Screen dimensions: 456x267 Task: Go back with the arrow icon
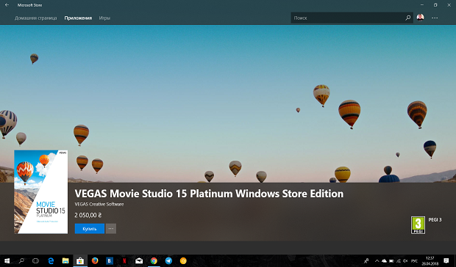pyautogui.click(x=7, y=5)
